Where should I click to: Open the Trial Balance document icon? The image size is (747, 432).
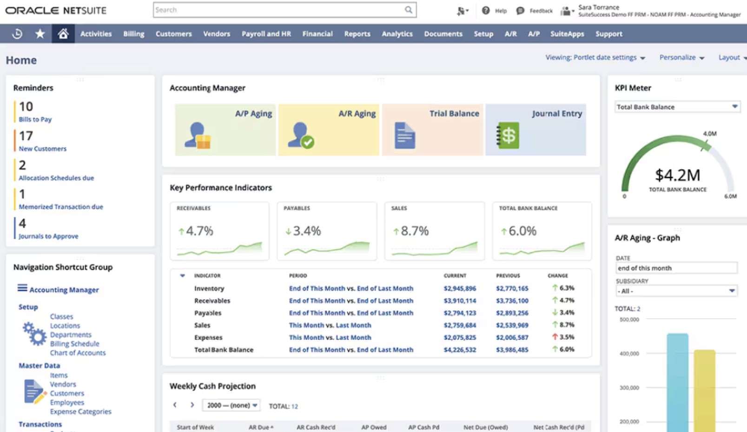coord(404,136)
